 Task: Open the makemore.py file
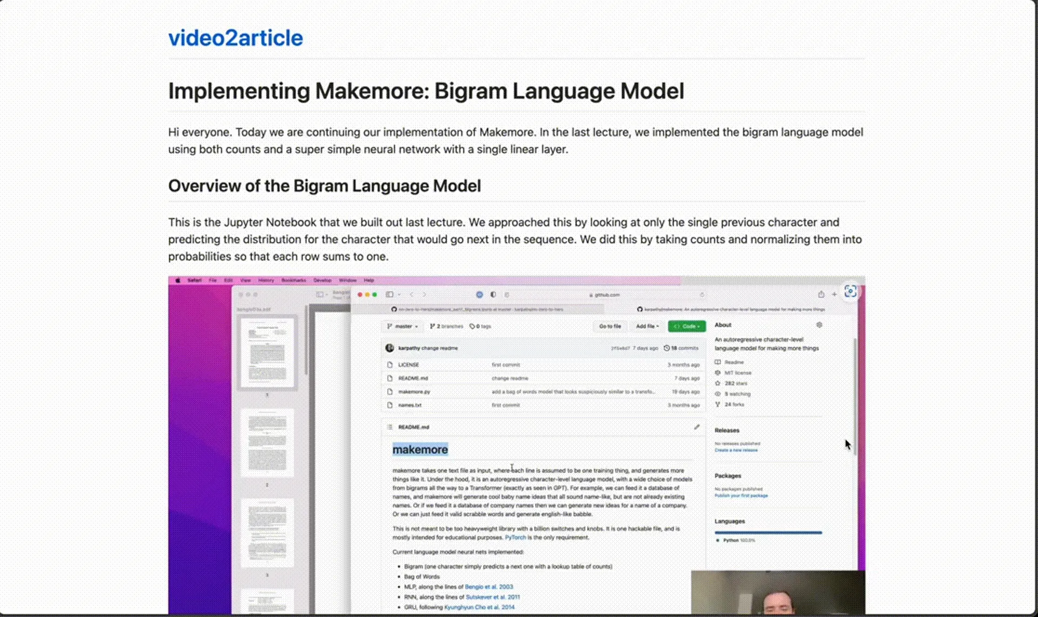[414, 392]
